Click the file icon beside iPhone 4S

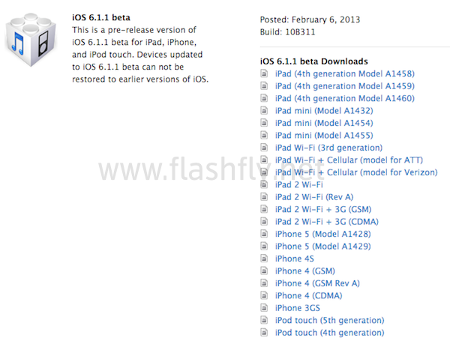click(264, 259)
